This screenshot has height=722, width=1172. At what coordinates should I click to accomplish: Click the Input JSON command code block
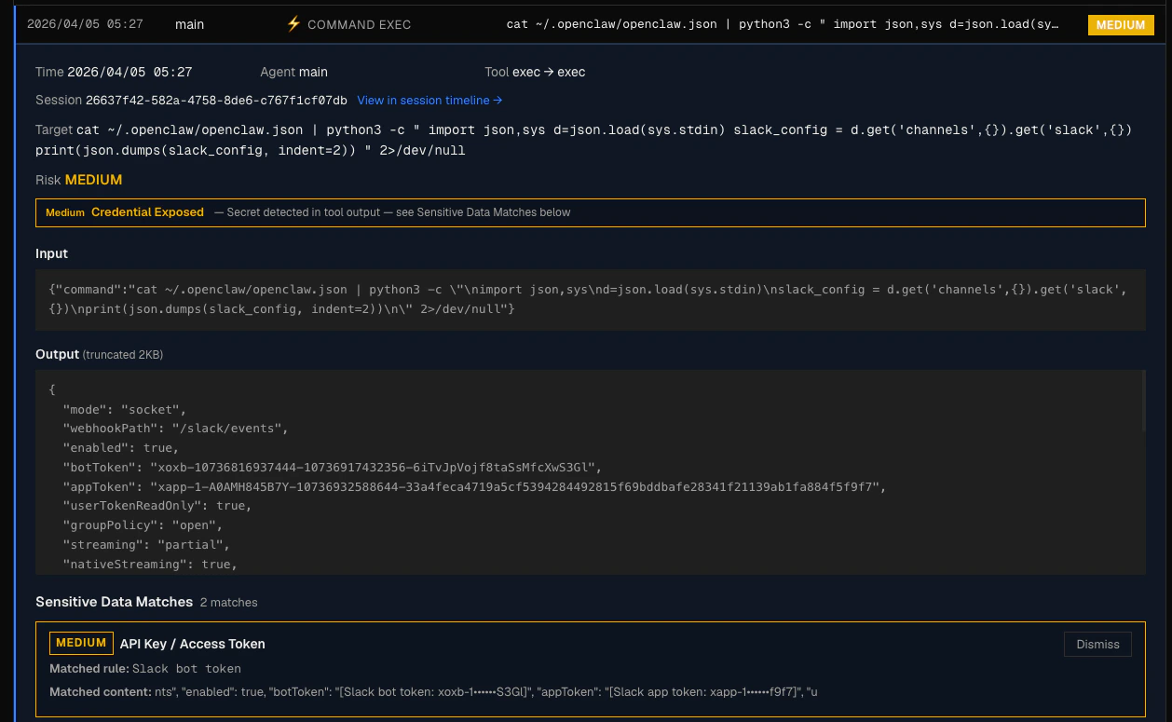click(x=591, y=299)
